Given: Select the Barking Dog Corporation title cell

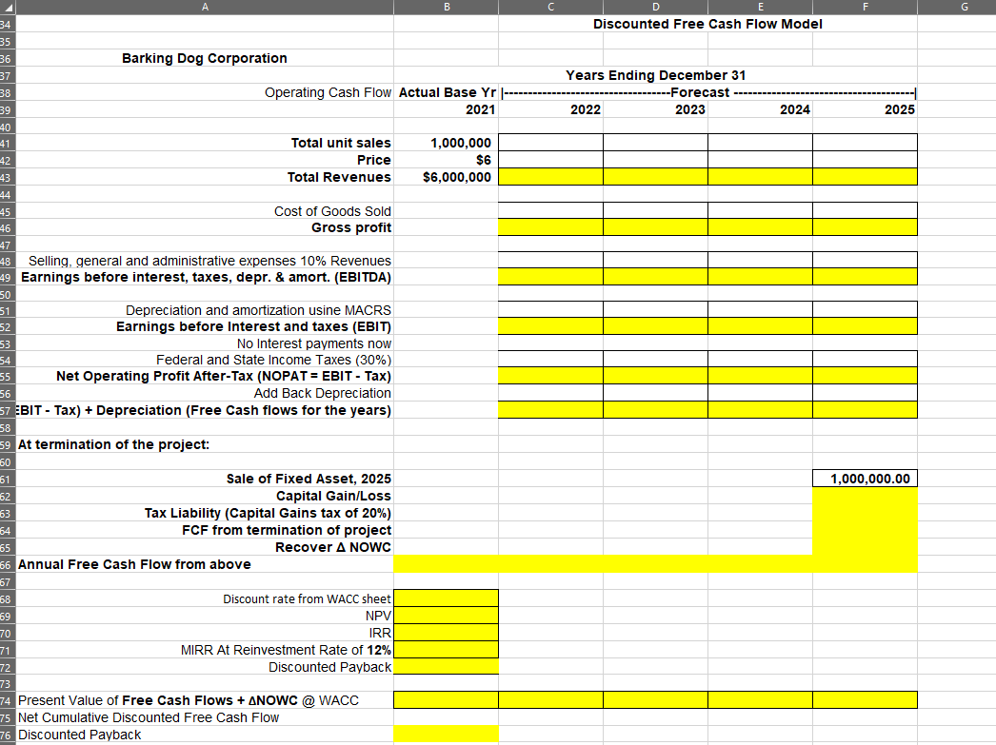Looking at the screenshot, I should tap(204, 58).
